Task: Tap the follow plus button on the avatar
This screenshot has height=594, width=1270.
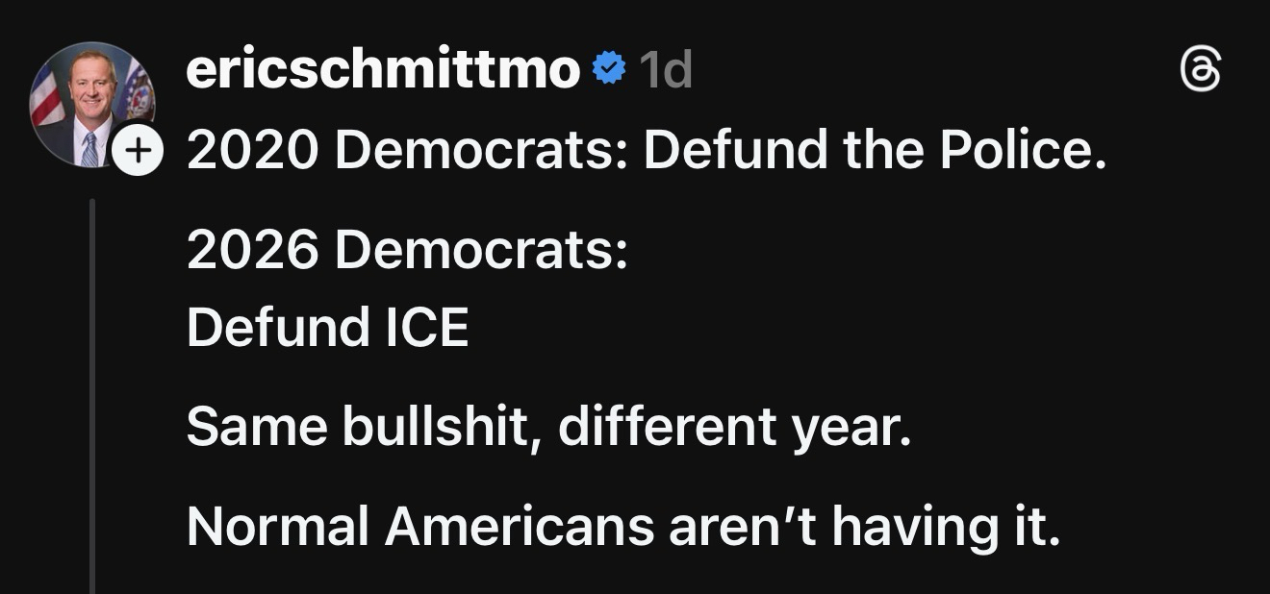Action: pyautogui.click(x=139, y=151)
